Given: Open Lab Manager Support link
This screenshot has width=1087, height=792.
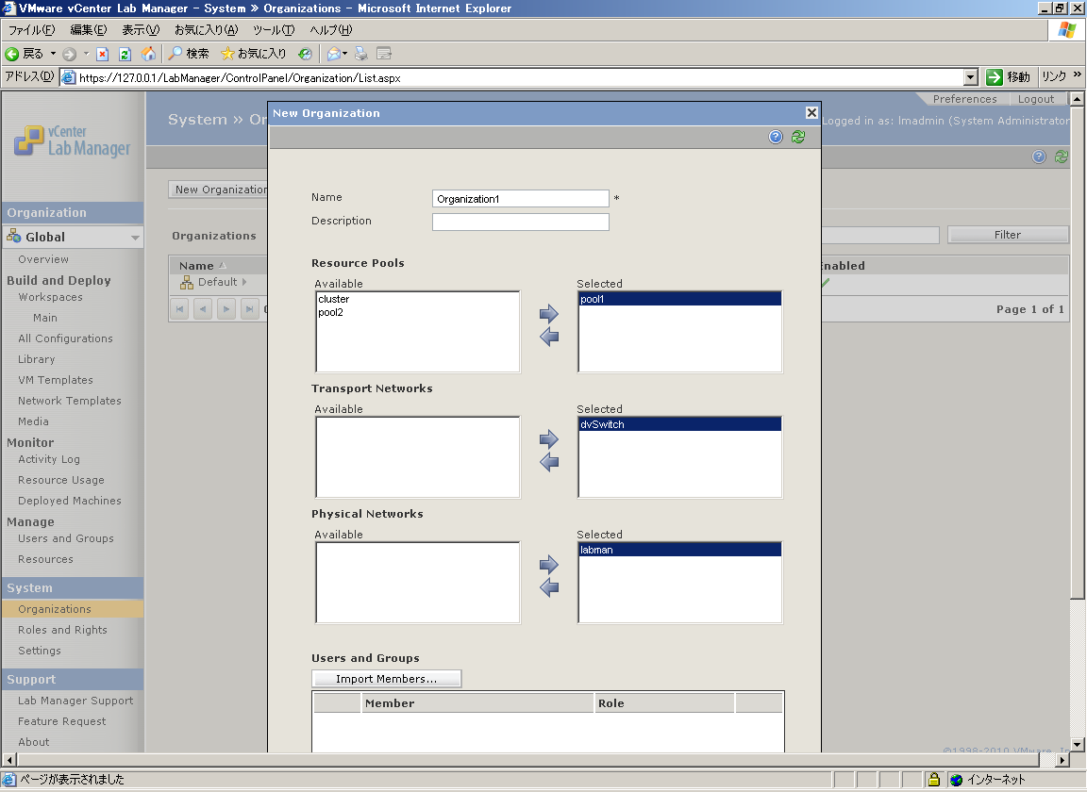Looking at the screenshot, I should click(x=75, y=701).
